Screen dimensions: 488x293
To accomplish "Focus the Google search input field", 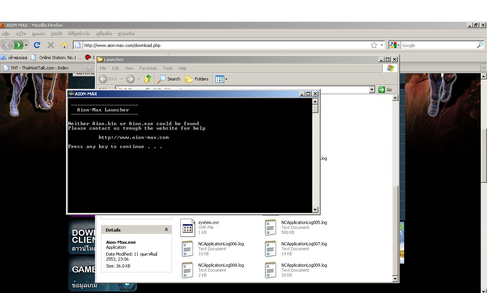I will pos(438,45).
